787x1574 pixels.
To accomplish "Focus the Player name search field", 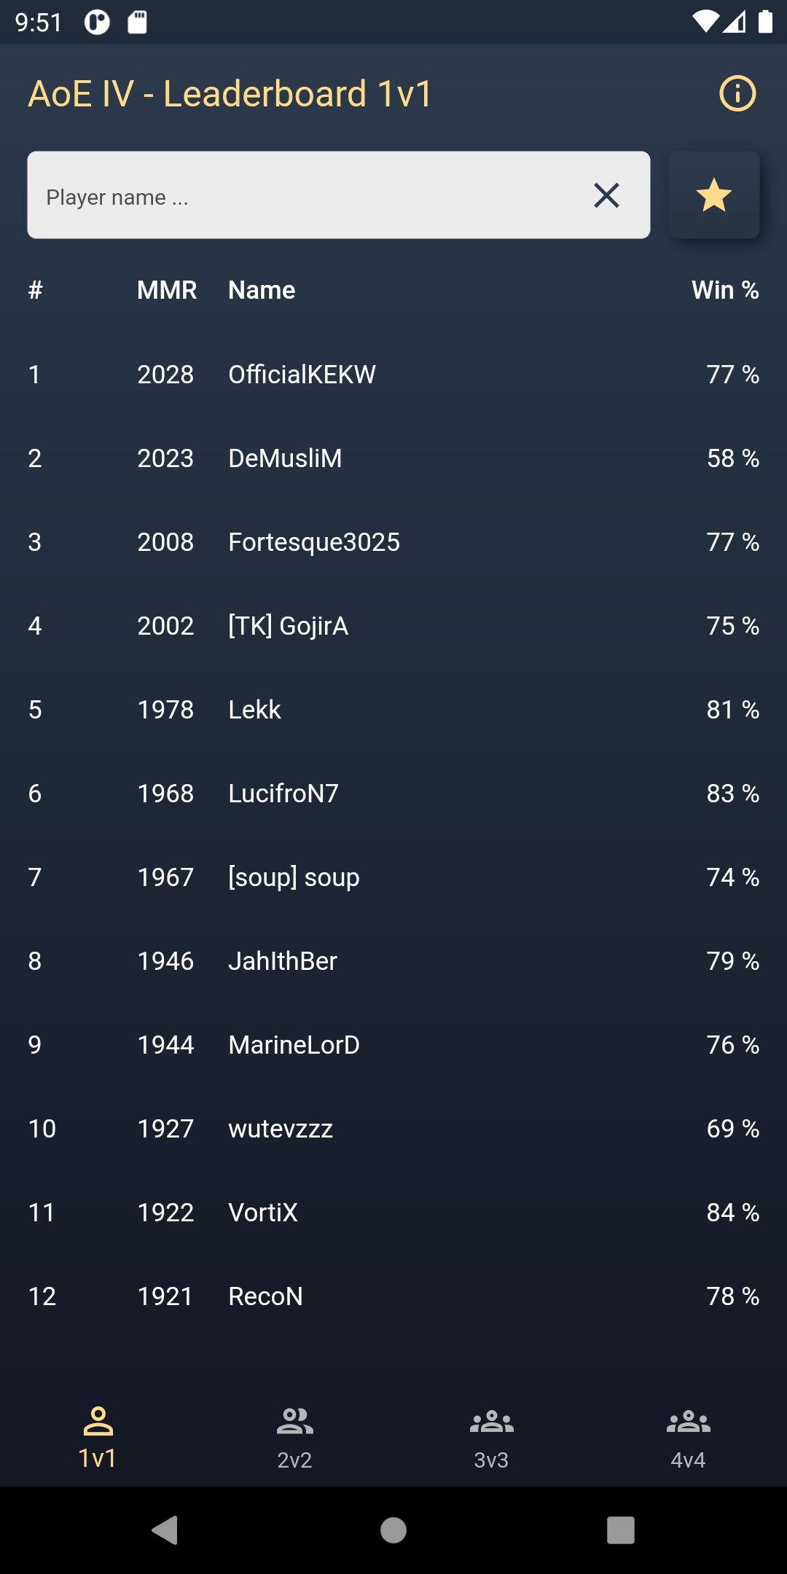I will pos(306,195).
